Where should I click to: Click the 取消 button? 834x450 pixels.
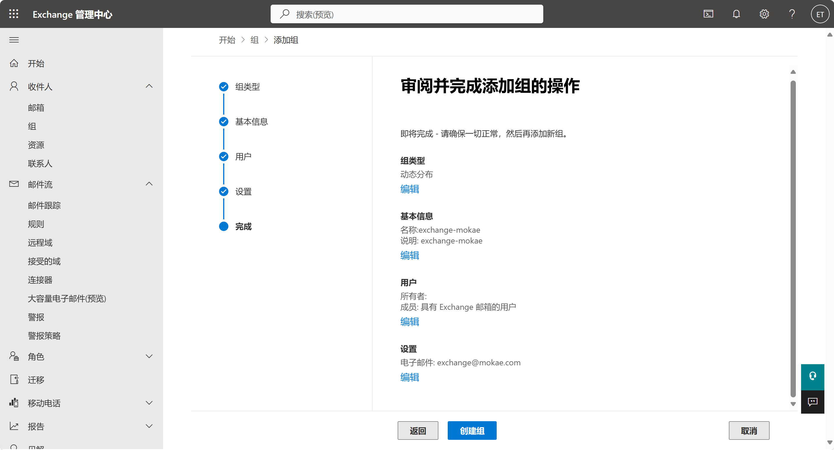(x=749, y=431)
